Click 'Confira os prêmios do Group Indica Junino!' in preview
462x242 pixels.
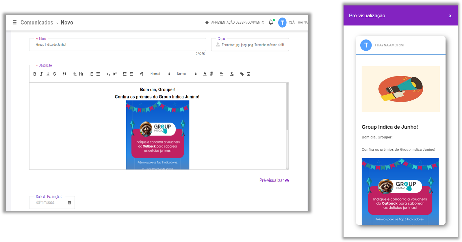point(398,150)
